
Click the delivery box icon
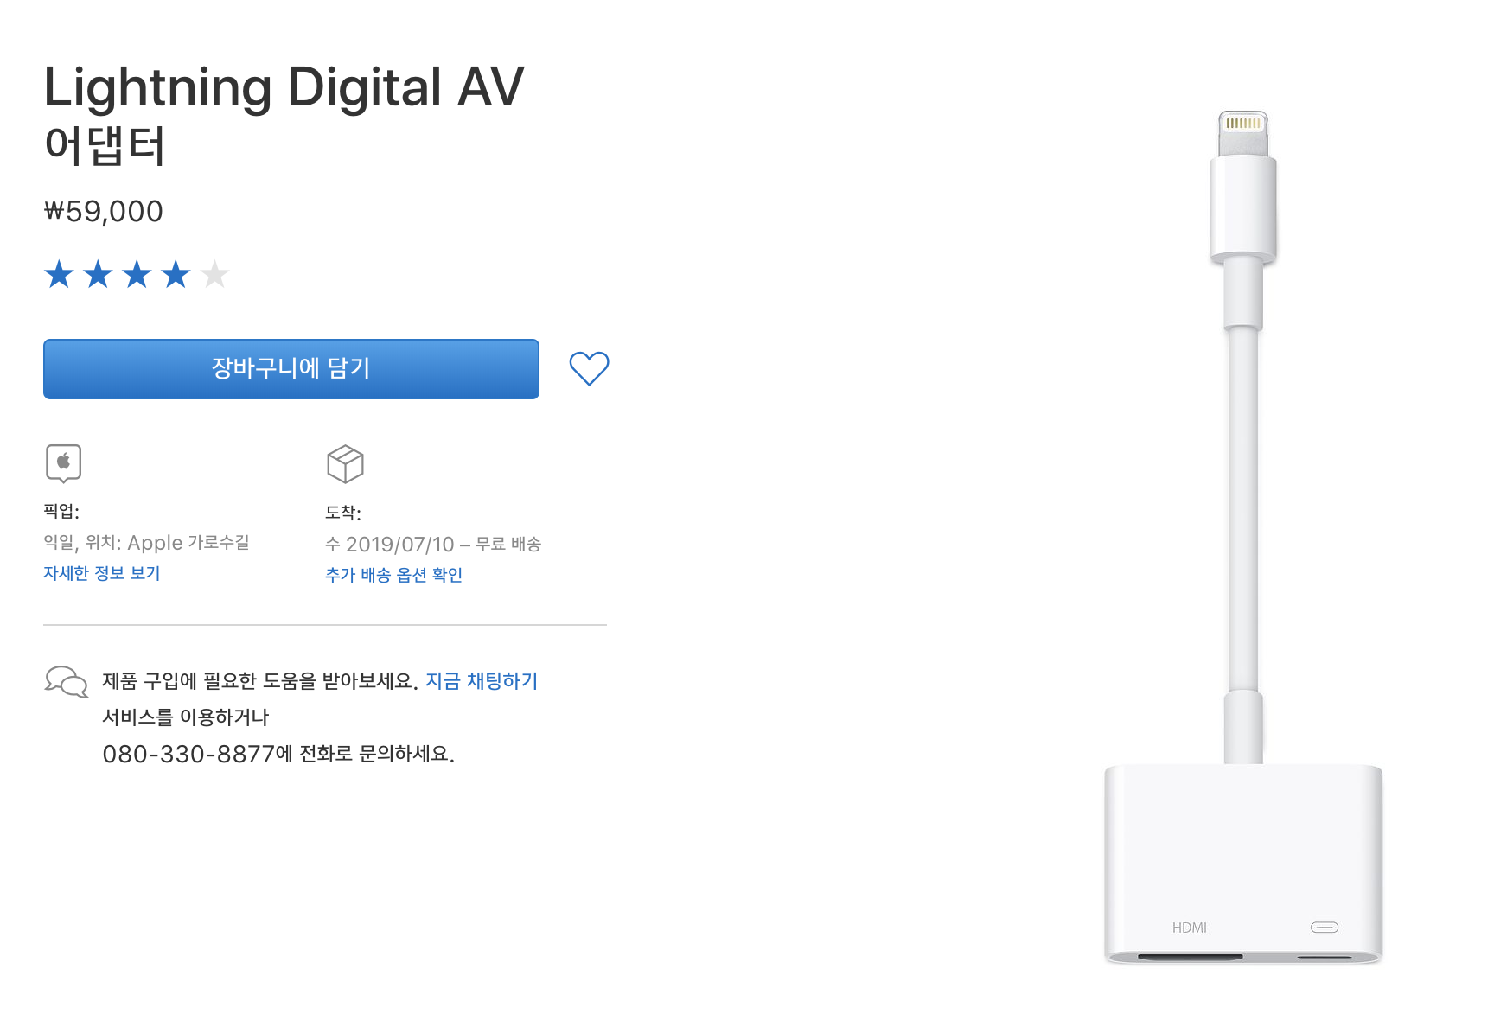click(x=345, y=464)
